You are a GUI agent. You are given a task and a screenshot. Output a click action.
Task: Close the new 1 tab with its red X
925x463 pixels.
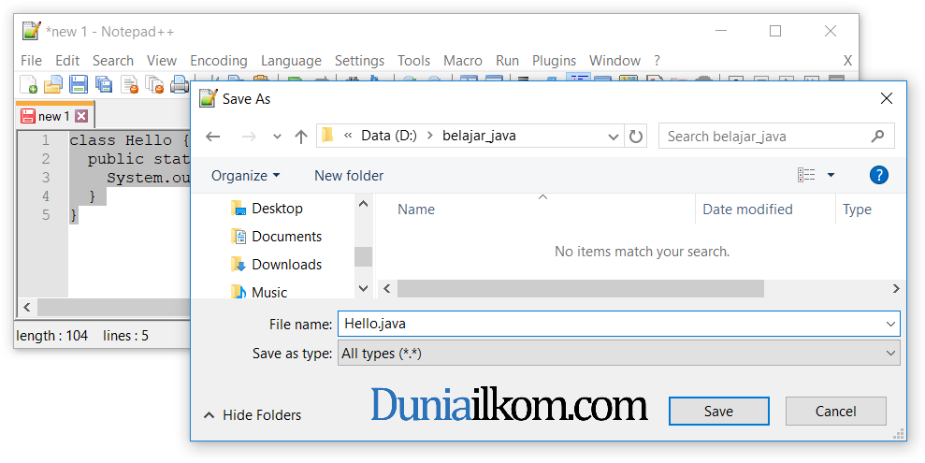pos(81,116)
